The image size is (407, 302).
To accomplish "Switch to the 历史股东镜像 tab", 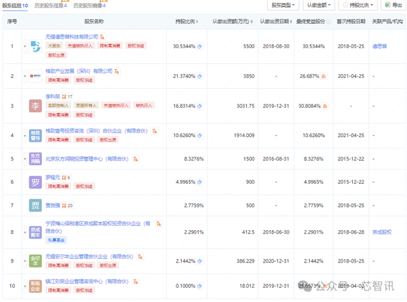I will tap(90, 5).
